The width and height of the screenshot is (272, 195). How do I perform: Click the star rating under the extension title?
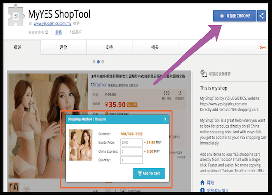point(36,32)
